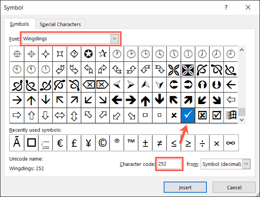The image size is (260, 197).
Task: Click the Insert button
Action: click(185, 187)
